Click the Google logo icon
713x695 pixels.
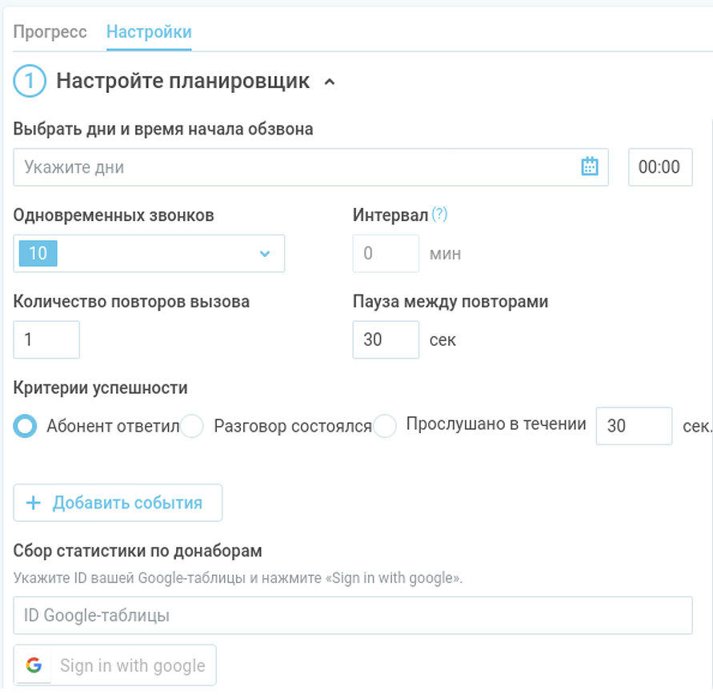coord(34,665)
